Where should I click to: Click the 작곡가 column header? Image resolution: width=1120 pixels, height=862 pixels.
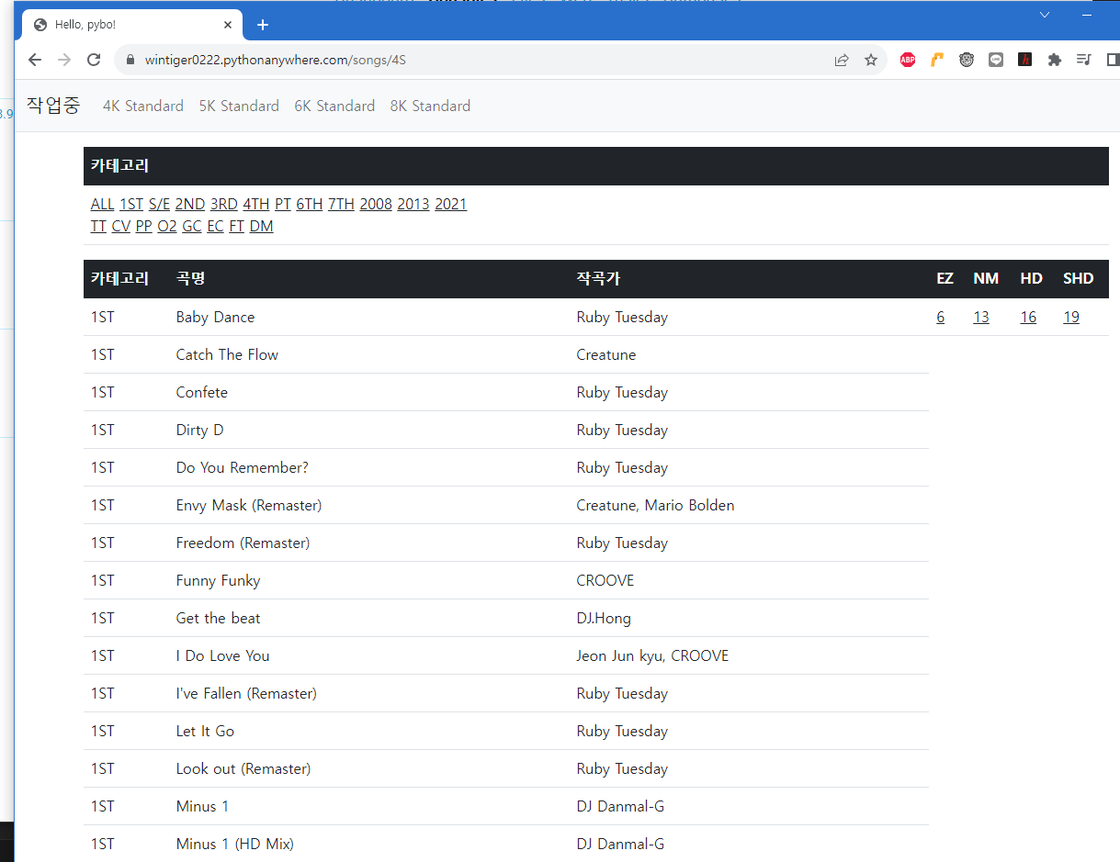(x=598, y=278)
